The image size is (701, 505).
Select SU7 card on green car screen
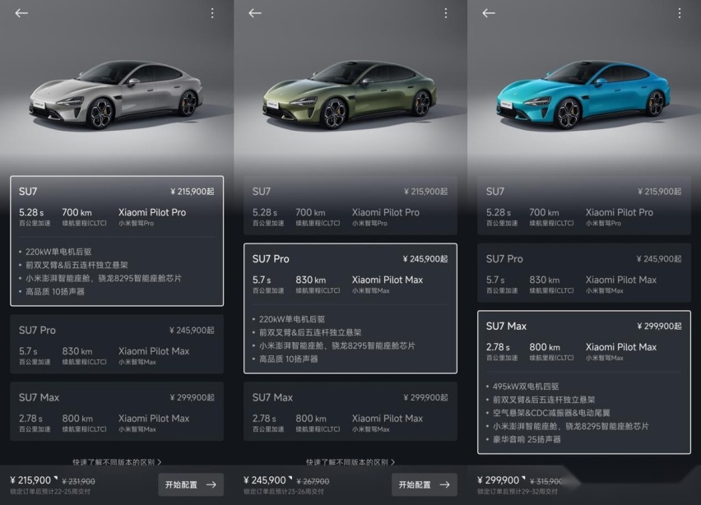point(350,205)
